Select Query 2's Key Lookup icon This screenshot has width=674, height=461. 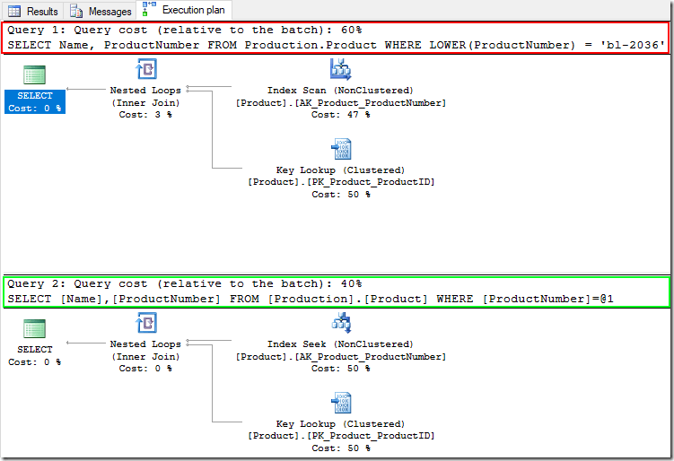pos(340,403)
